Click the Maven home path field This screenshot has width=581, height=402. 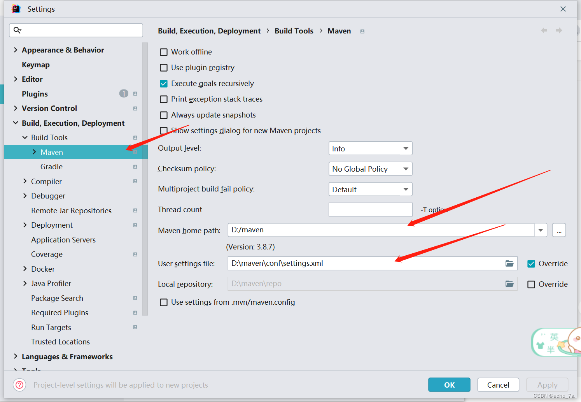pyautogui.click(x=381, y=230)
